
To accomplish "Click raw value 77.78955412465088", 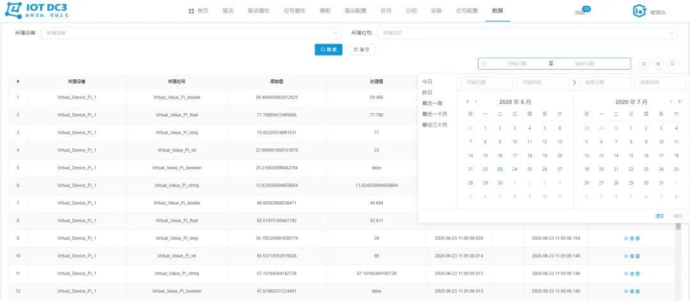I will pyautogui.click(x=277, y=115).
